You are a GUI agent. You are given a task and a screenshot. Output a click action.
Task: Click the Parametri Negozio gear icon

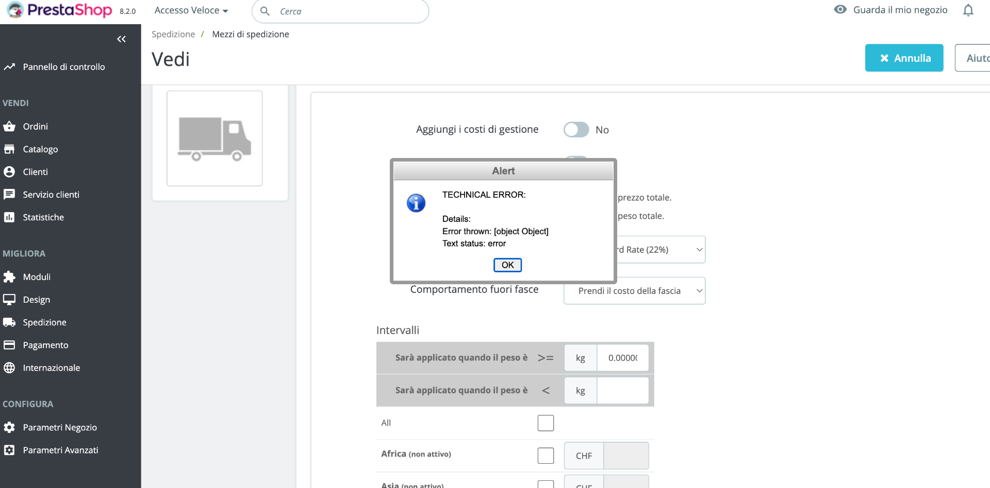coord(9,427)
